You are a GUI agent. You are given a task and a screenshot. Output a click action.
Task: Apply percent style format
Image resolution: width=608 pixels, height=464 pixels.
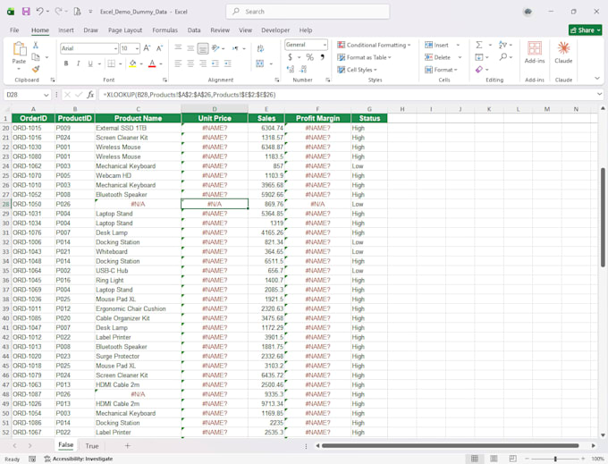pos(309,57)
